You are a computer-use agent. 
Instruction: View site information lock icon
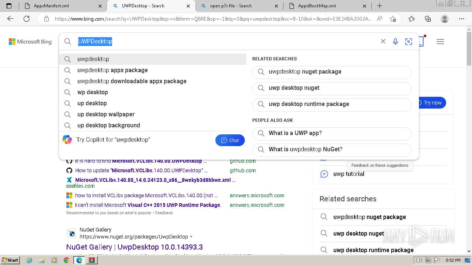[46, 19]
